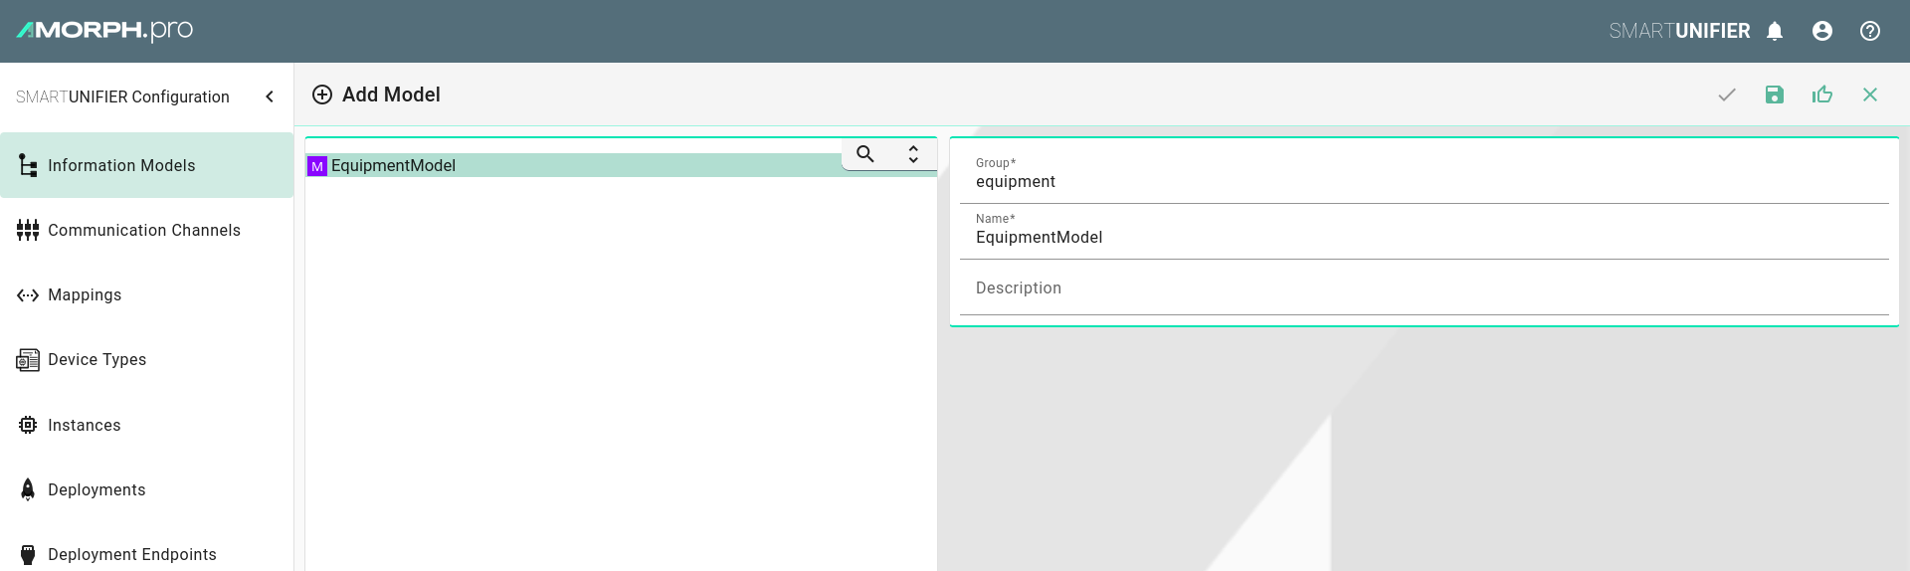
Task: Open the user account menu
Action: pos(1822,31)
